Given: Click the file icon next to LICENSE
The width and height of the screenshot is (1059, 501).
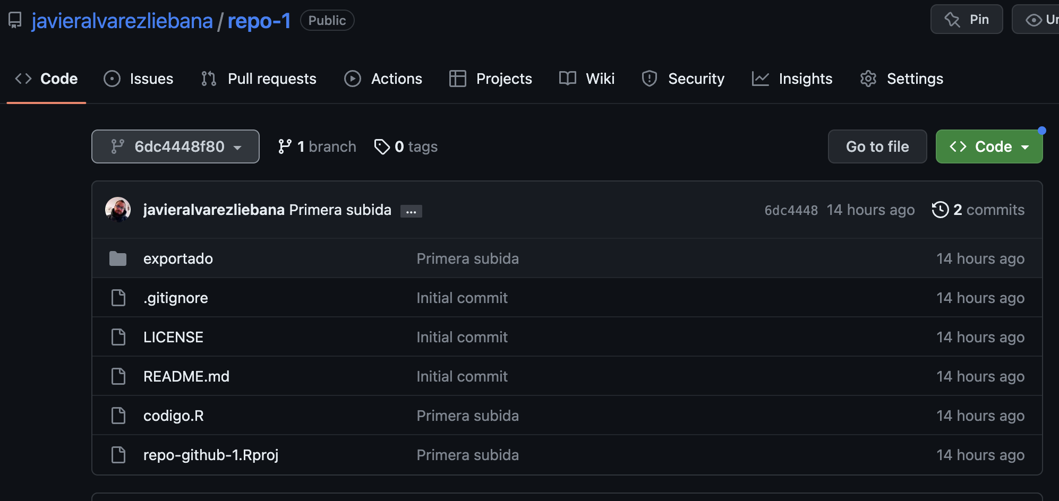Looking at the screenshot, I should coord(118,337).
